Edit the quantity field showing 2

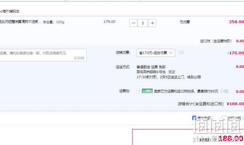click(x=143, y=23)
